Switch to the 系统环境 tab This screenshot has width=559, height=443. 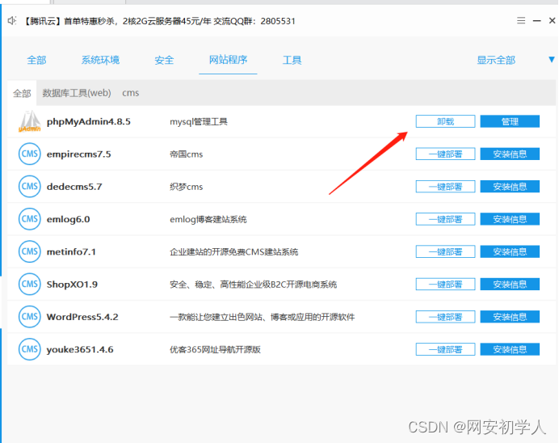click(x=100, y=60)
